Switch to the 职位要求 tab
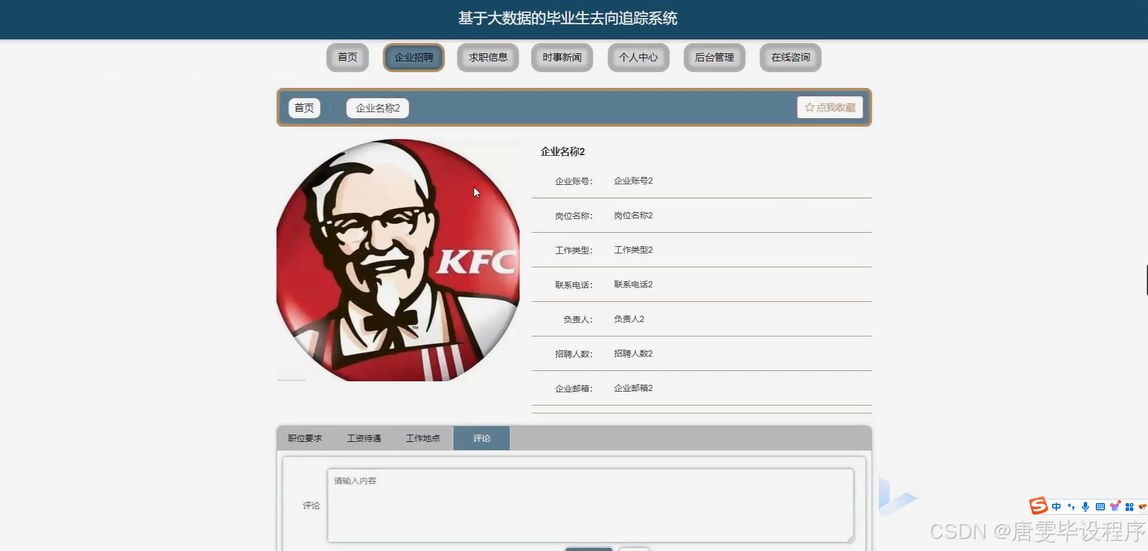The width and height of the screenshot is (1148, 551). (305, 438)
